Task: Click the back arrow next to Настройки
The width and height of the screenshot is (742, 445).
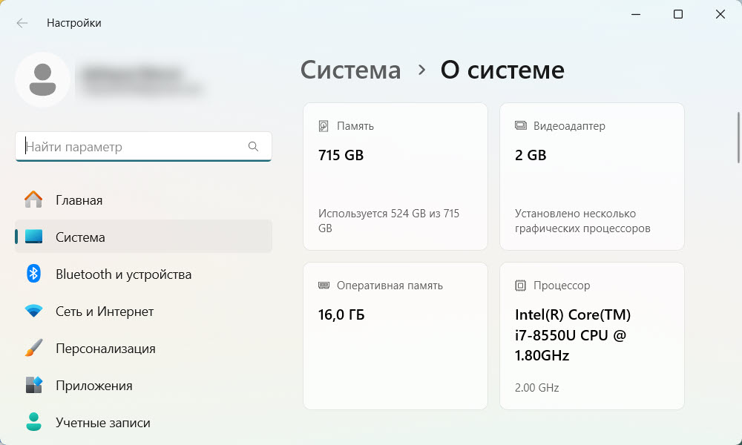Action: point(22,22)
